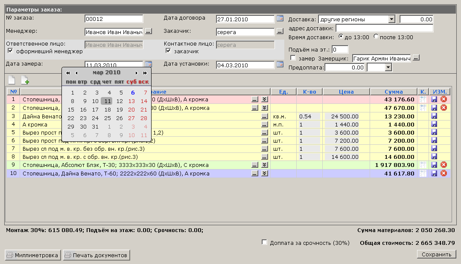
Task: Click the адрес доставки input field
Action: (384, 28)
